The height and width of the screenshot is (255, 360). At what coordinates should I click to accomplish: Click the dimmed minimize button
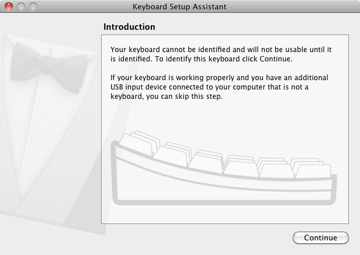click(x=20, y=7)
